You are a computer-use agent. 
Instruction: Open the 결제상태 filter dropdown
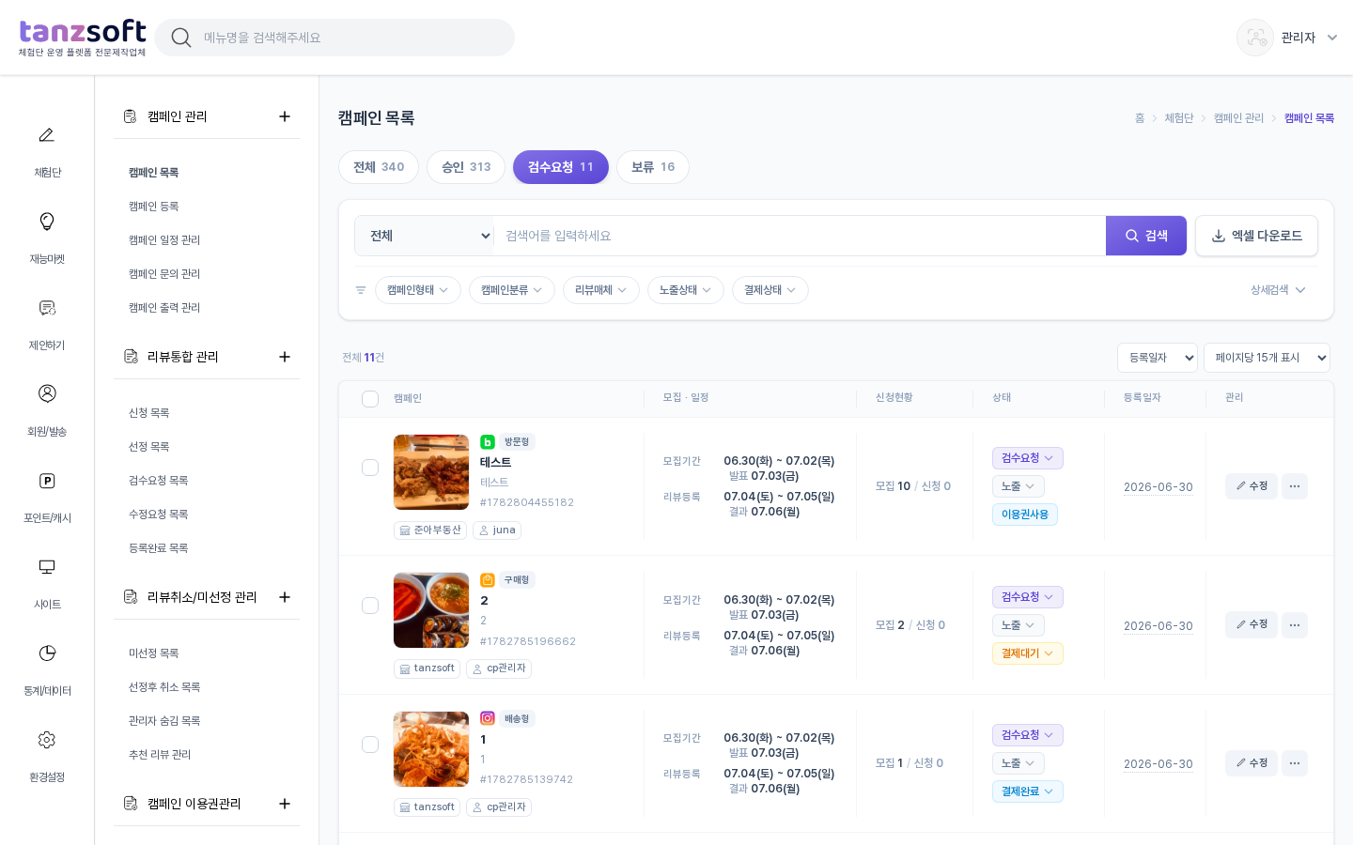pyautogui.click(x=770, y=290)
